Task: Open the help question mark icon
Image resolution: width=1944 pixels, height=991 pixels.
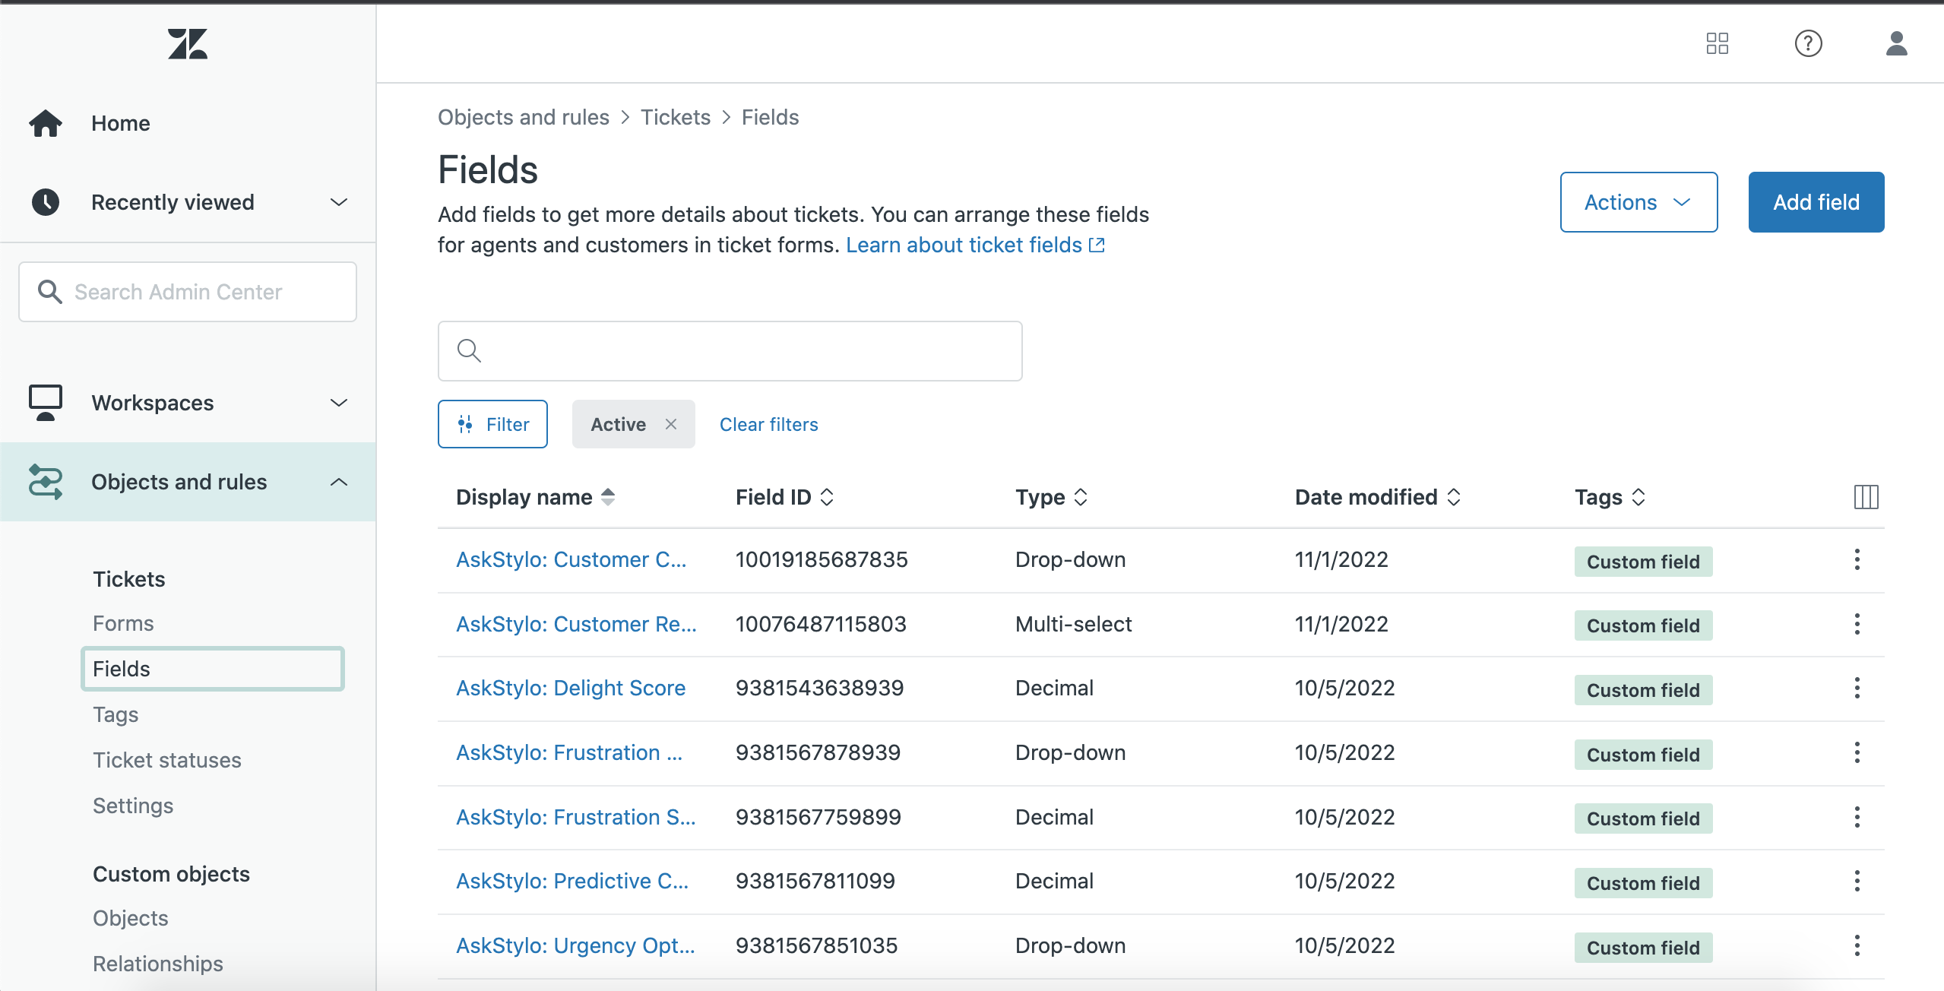Action: (x=1809, y=43)
